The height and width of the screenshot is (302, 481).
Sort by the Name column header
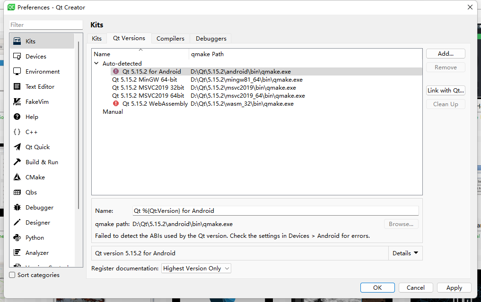tap(140, 54)
